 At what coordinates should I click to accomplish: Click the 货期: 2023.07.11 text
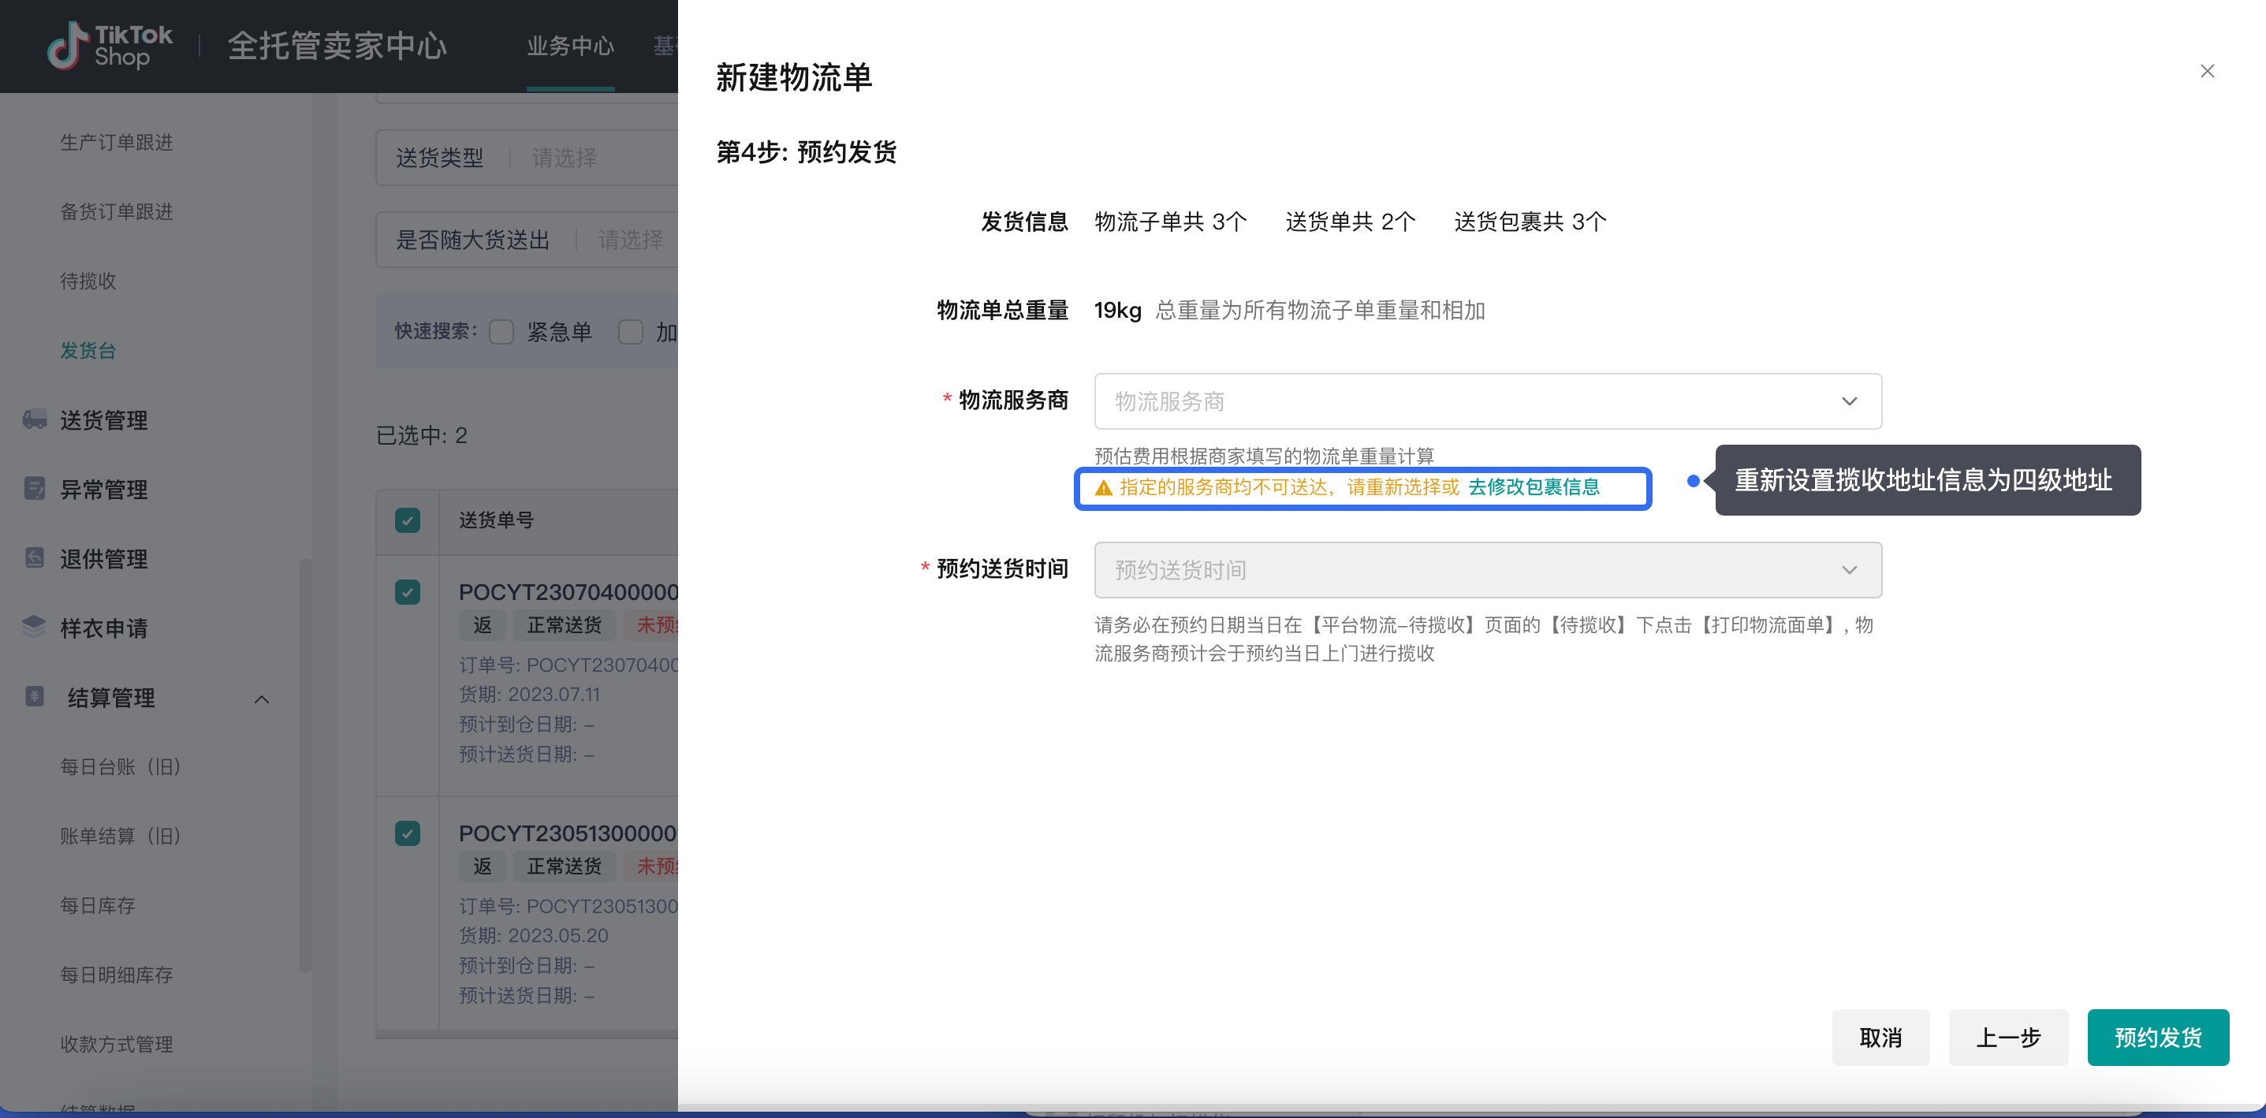click(x=529, y=694)
